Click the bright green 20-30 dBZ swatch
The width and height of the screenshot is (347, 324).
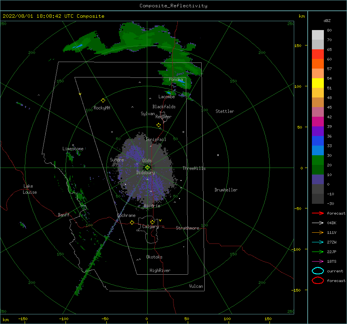click(x=318, y=160)
